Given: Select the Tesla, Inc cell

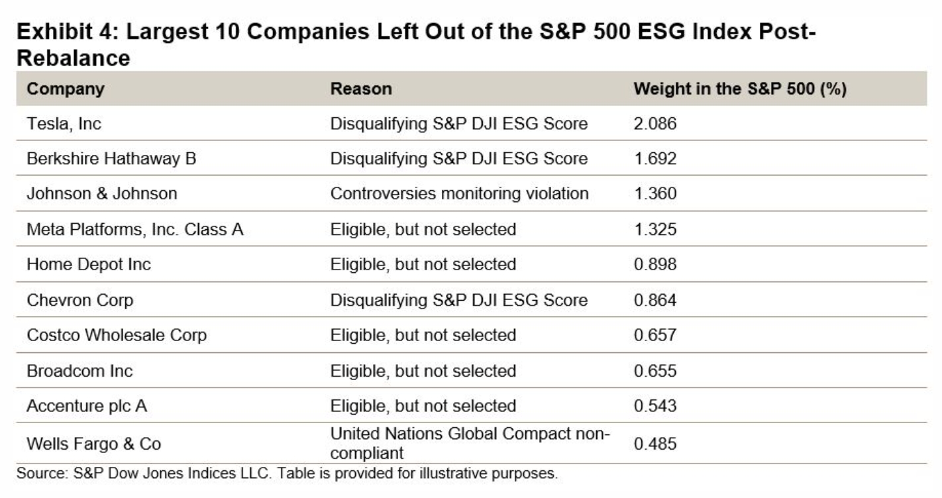Looking at the screenshot, I should (x=64, y=124).
